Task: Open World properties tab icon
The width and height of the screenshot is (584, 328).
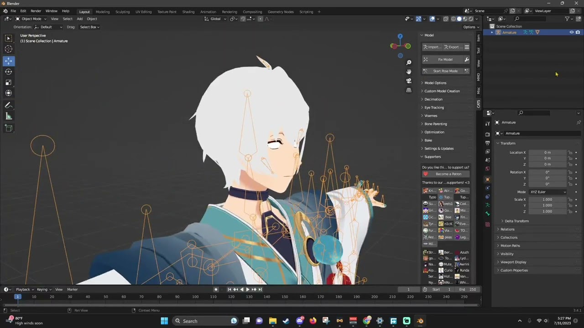Action: (488, 169)
